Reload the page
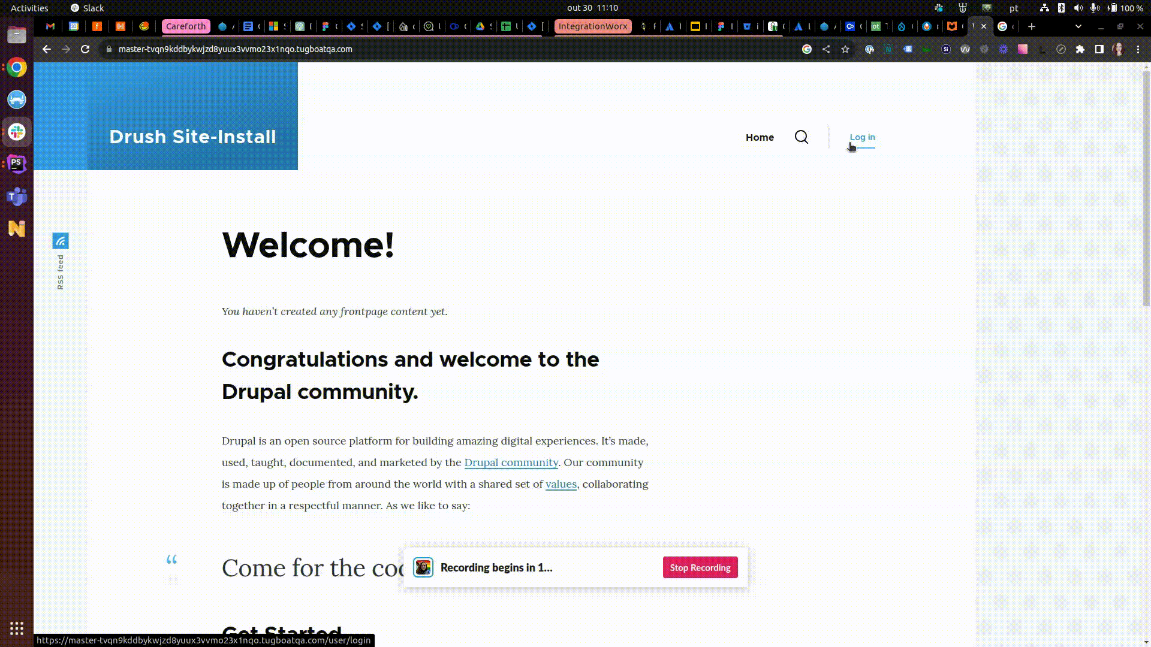Screen dimensions: 1151x647 (x=85, y=49)
